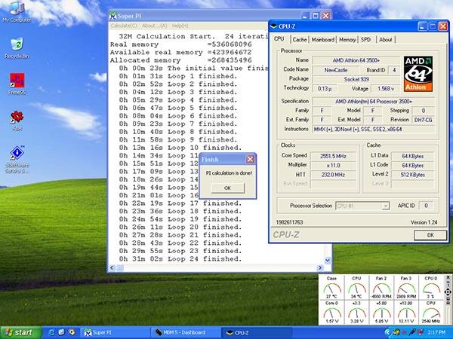Image resolution: width=453 pixels, height=339 pixels.
Task: Click the pen-shaped system tray icon
Action: click(x=412, y=332)
